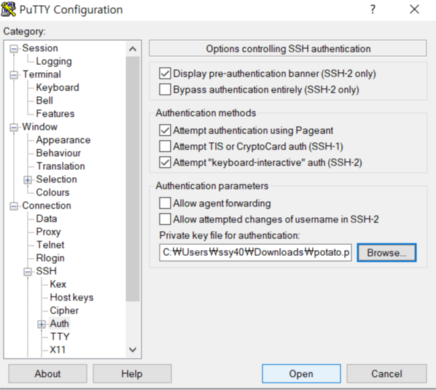Open Appearance settings

point(63,140)
